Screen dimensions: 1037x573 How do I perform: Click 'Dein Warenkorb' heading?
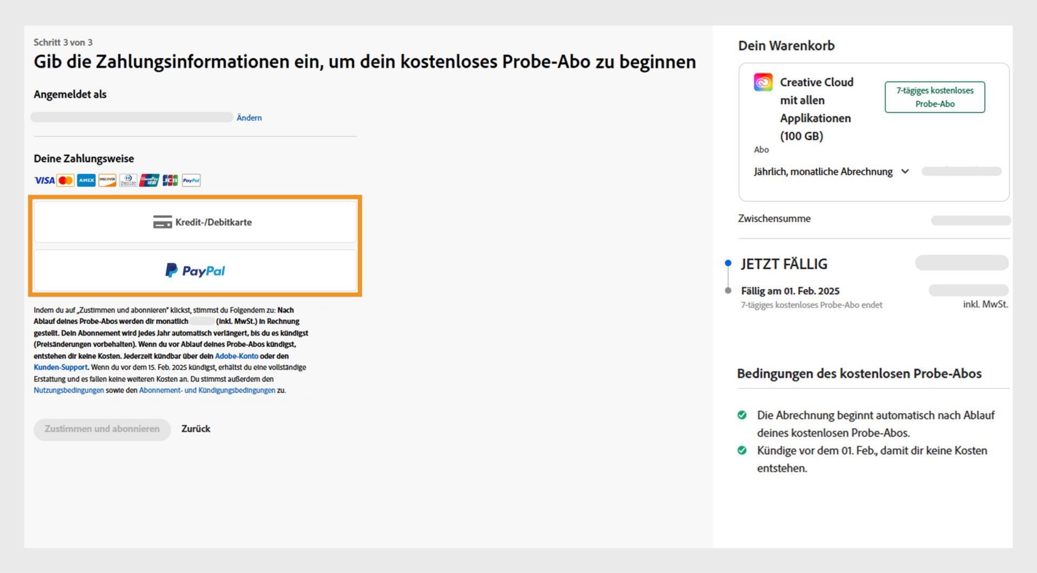click(x=786, y=46)
